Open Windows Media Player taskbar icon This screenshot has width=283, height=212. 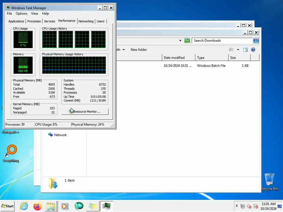click(x=65, y=206)
